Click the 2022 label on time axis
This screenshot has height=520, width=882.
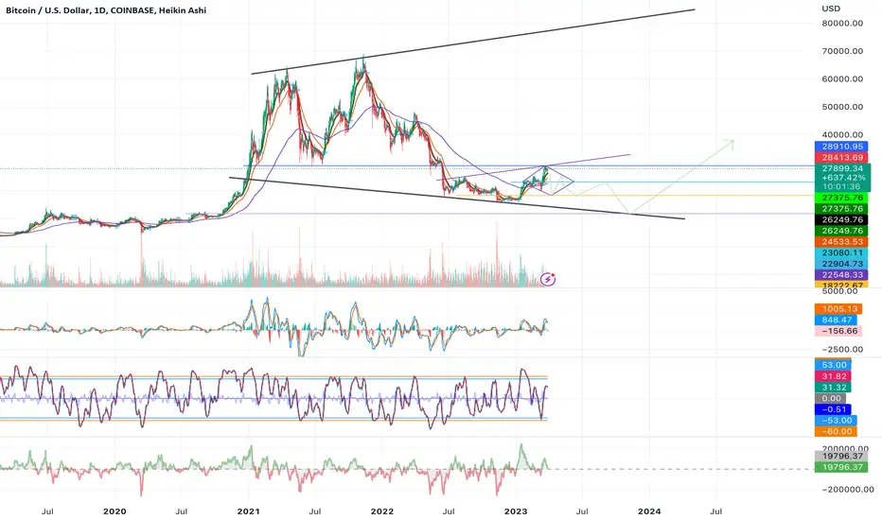click(x=382, y=511)
